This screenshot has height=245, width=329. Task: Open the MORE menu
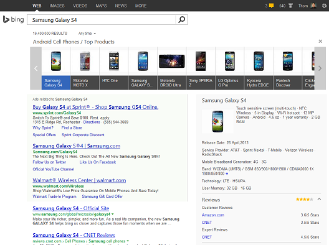[141, 6]
